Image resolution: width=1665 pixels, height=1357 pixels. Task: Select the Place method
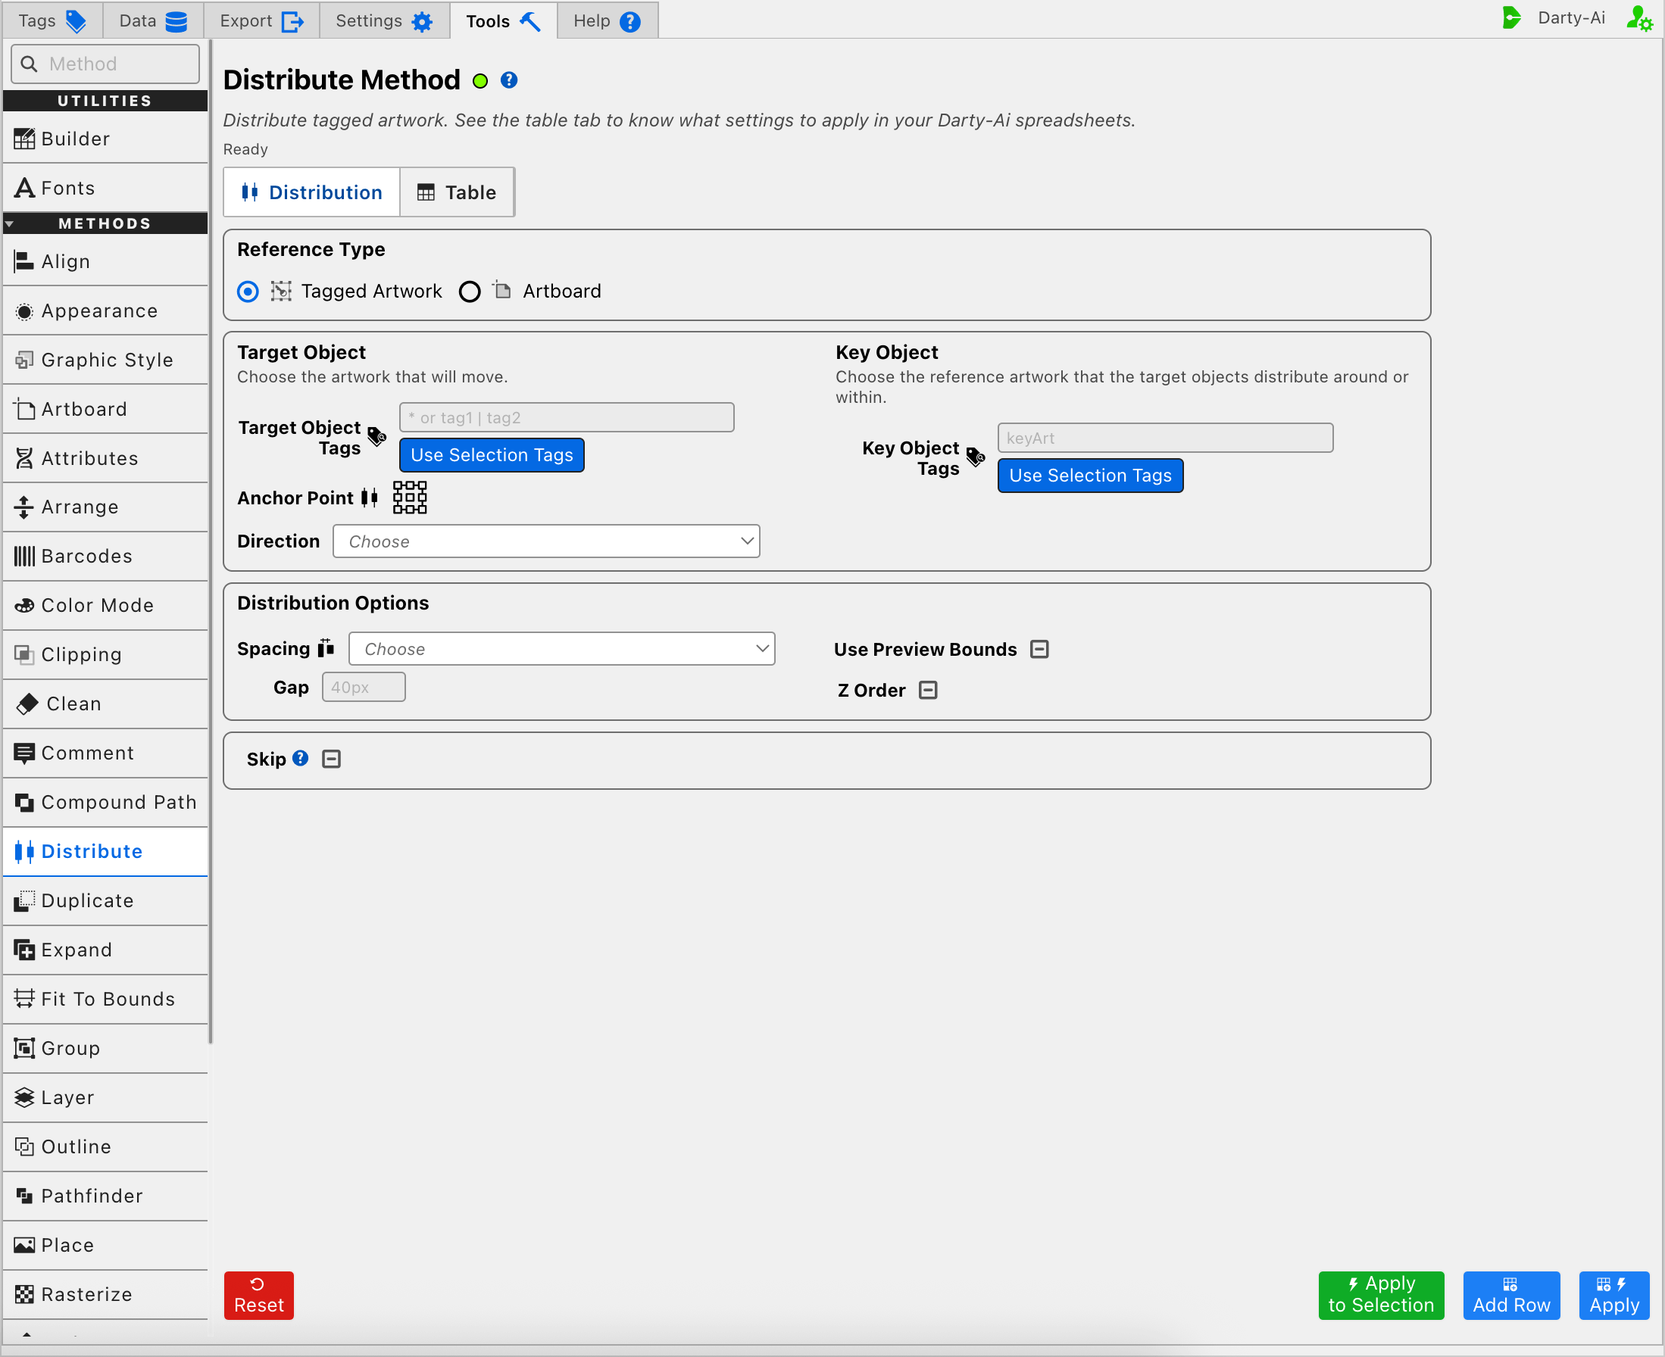[105, 1245]
